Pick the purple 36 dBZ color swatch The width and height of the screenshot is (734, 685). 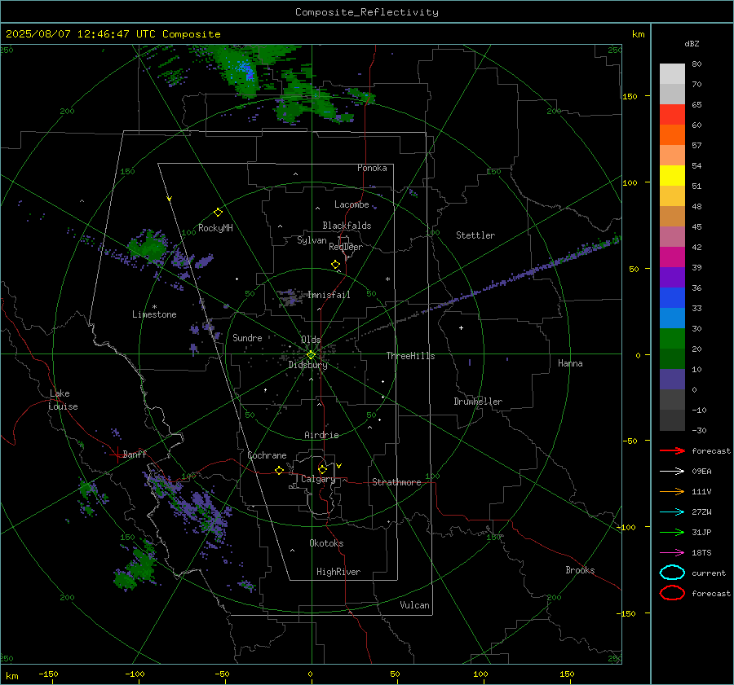coord(672,277)
